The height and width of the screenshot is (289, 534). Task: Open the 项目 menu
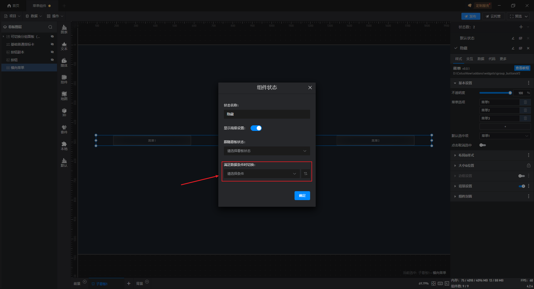[12, 16]
